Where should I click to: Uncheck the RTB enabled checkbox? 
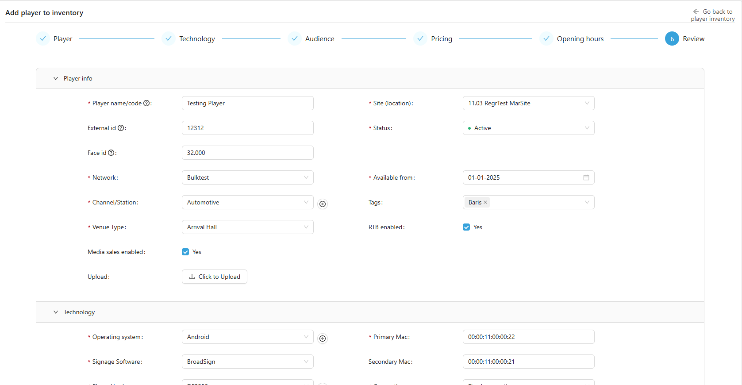coord(466,227)
